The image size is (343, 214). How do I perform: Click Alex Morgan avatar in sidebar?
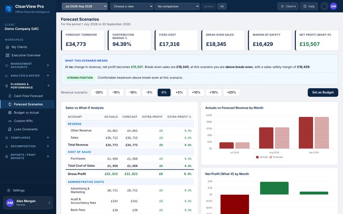pyautogui.click(x=10, y=203)
